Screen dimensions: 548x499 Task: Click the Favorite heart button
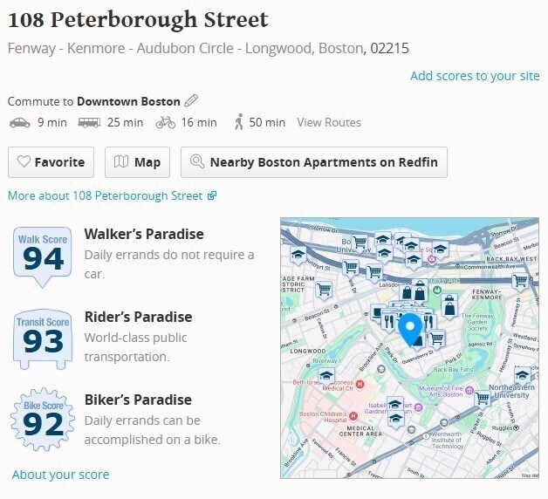click(51, 162)
